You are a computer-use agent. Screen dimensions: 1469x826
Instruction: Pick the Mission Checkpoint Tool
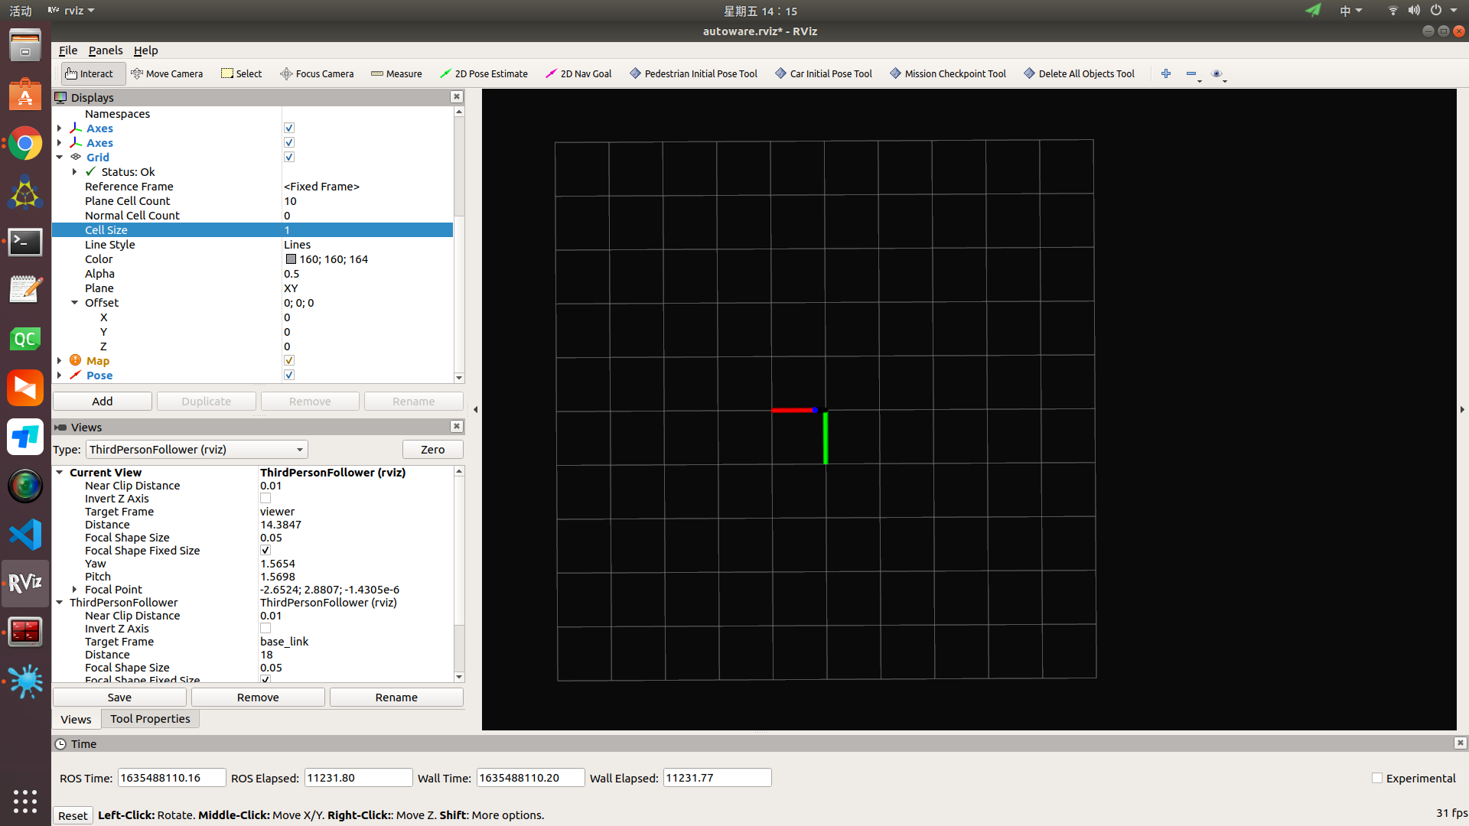pyautogui.click(x=946, y=73)
